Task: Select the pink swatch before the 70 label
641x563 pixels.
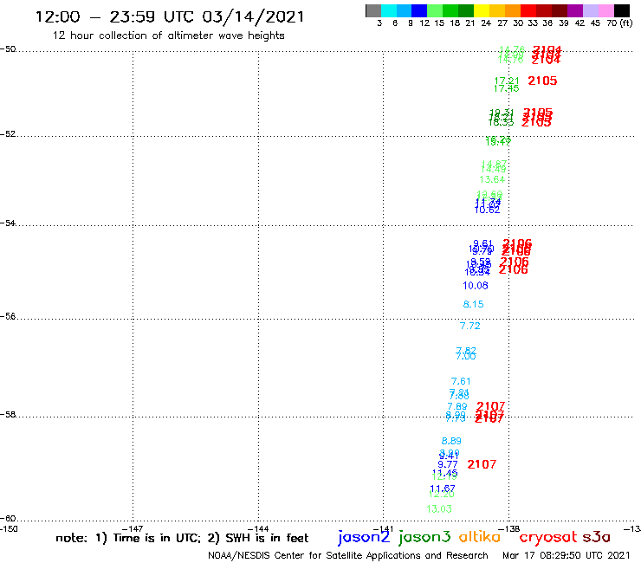Action: coord(605,10)
